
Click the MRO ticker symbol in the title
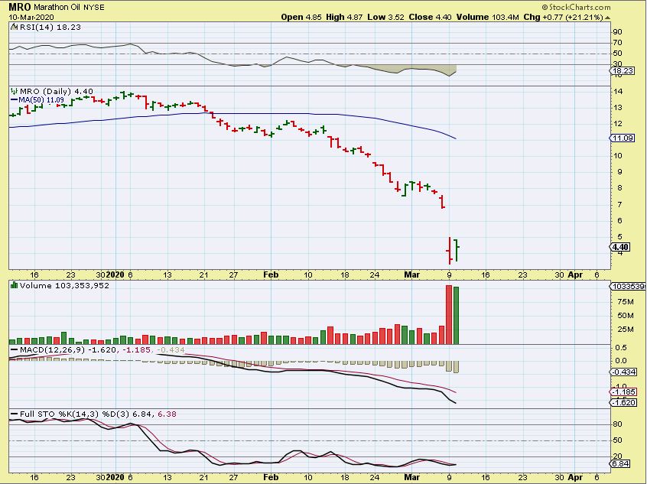click(19, 7)
